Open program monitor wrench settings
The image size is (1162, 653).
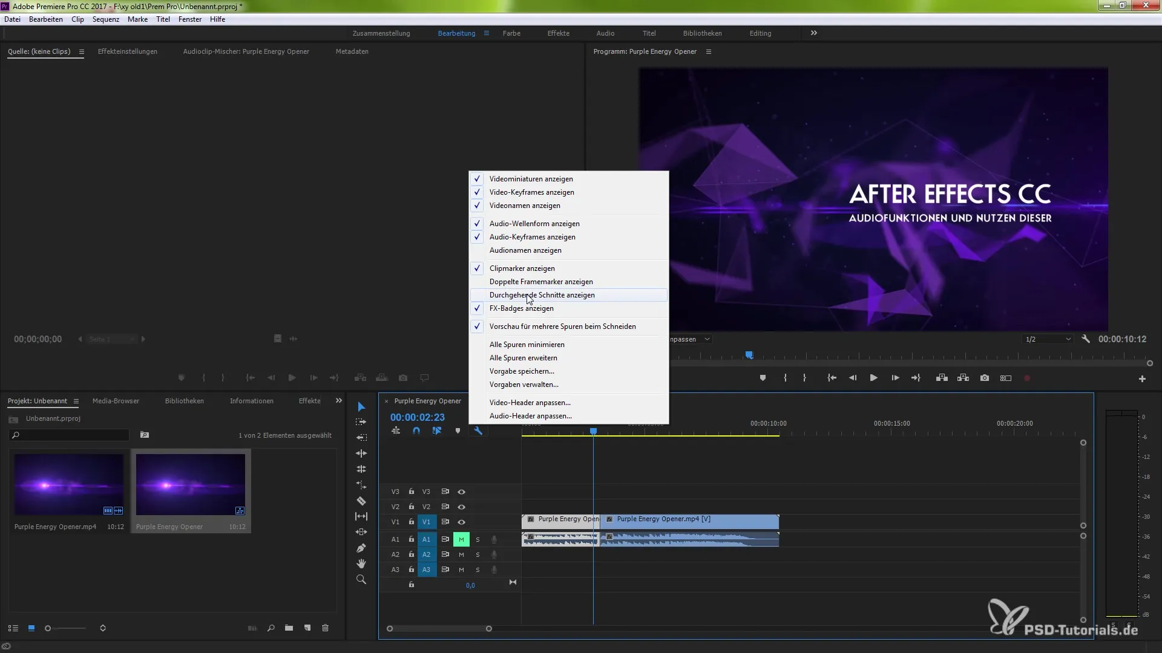point(1086,339)
